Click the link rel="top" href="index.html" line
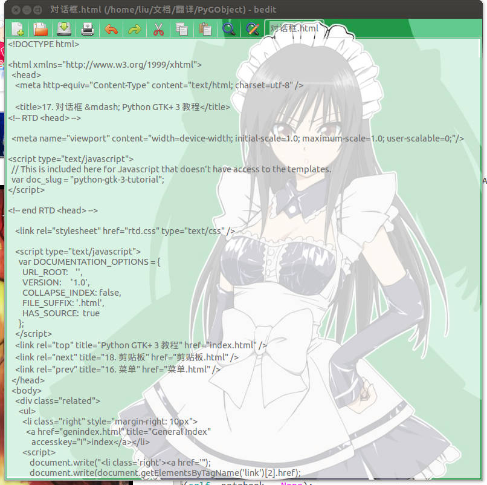Image resolution: width=487 pixels, height=485 pixels. click(141, 345)
